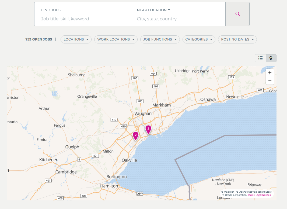287x209 pixels.
Task: Focus the job title keyword field
Action: (84, 19)
